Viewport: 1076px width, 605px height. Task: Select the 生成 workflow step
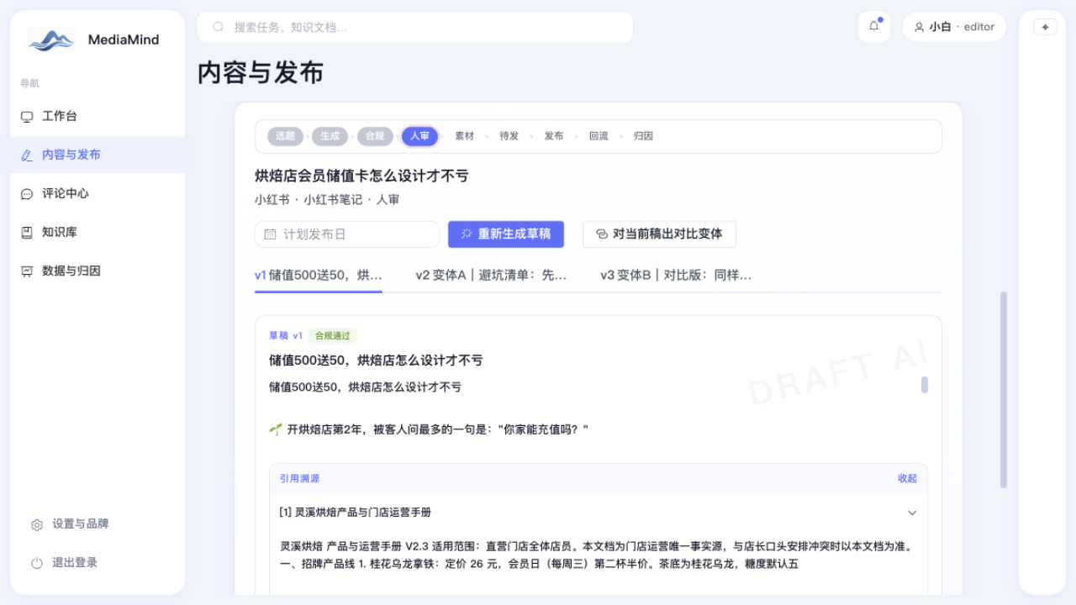[x=330, y=136]
